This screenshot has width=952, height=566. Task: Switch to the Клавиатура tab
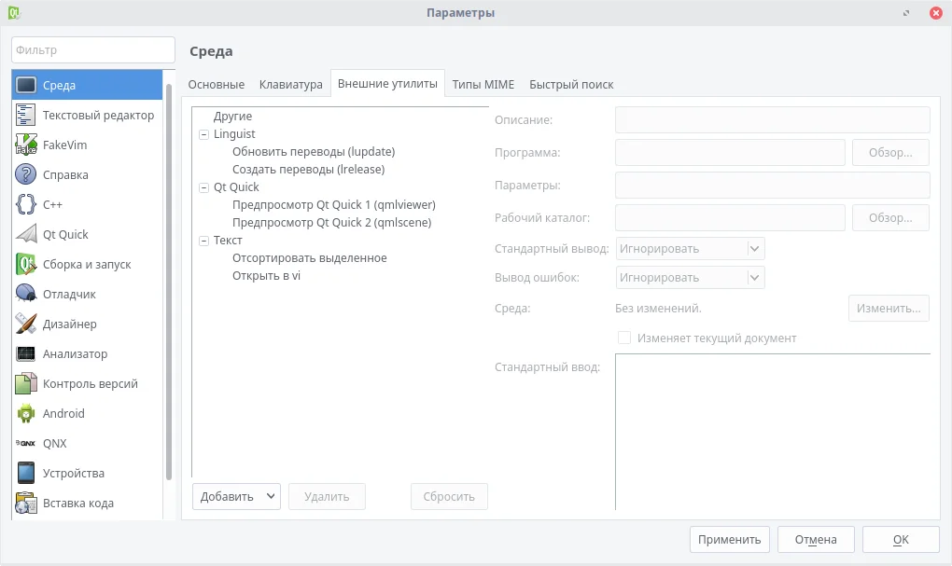click(290, 84)
